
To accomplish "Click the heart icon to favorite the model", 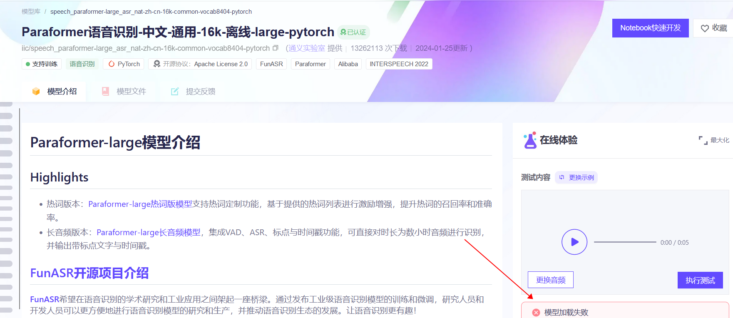I will tap(704, 28).
